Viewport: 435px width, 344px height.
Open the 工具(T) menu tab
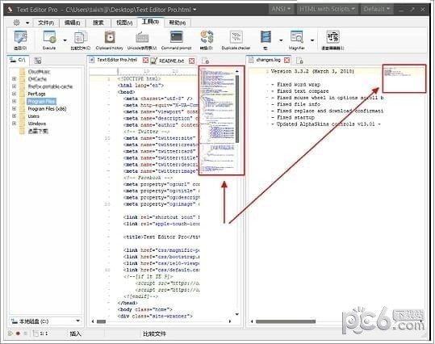click(x=150, y=22)
